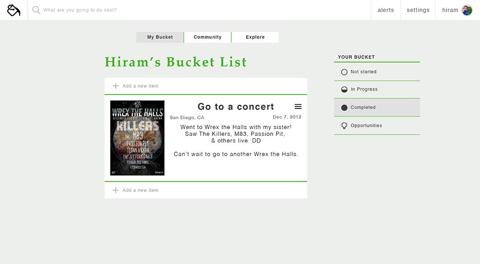Viewport: 480px width, 264px height.
Task: Open the hiram profile avatar
Action: (467, 10)
